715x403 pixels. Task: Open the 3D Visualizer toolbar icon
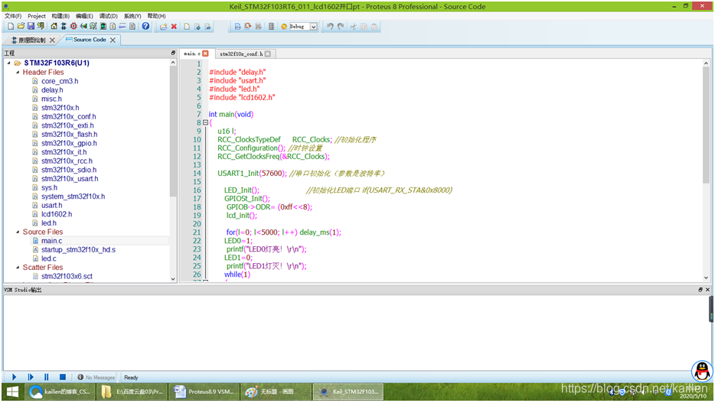83,27
